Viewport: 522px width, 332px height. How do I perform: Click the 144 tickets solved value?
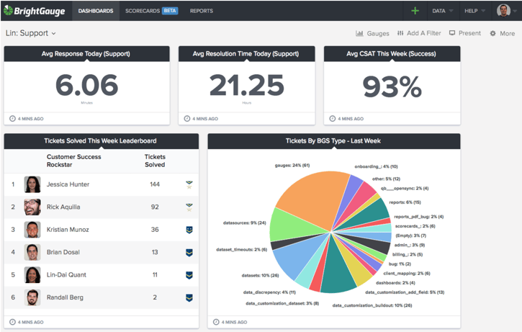155,184
